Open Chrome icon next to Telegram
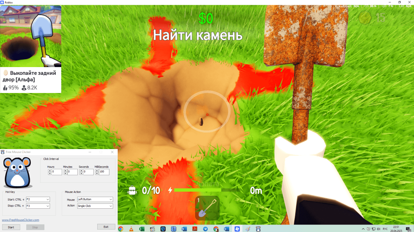 point(216,229)
